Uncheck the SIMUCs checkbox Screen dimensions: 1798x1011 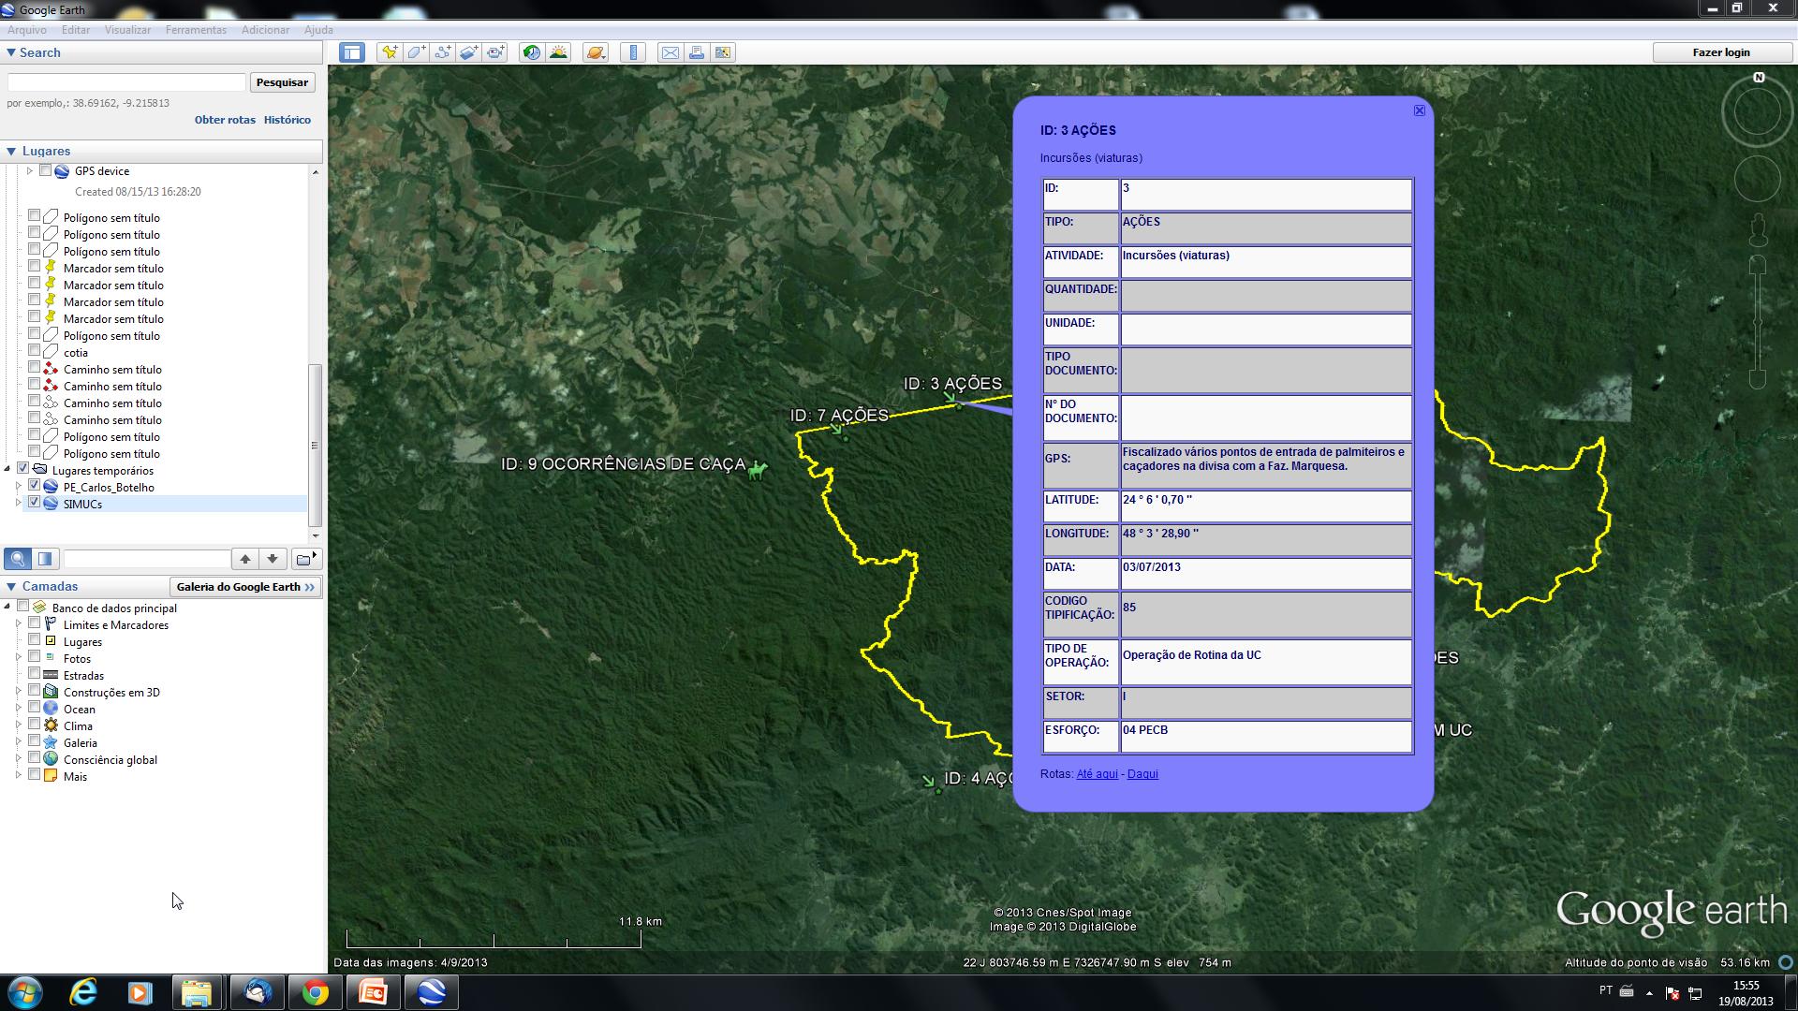(34, 503)
